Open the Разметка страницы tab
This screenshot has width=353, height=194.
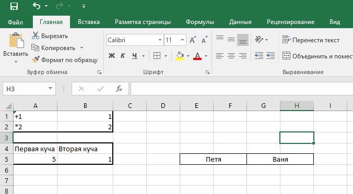(143, 22)
